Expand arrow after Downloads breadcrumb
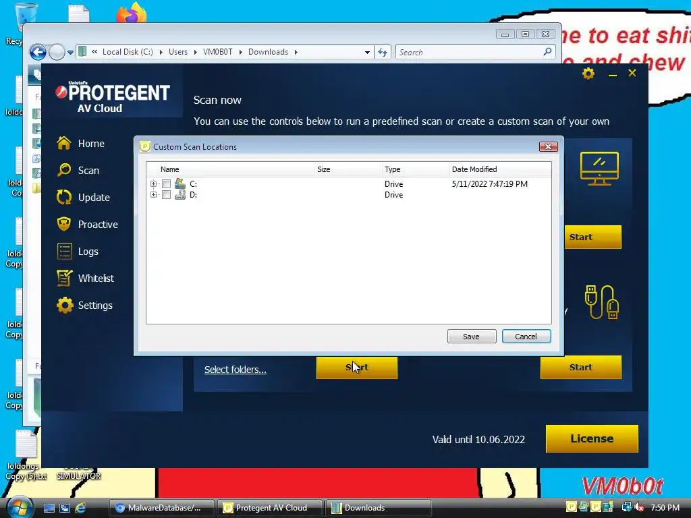 click(x=296, y=52)
